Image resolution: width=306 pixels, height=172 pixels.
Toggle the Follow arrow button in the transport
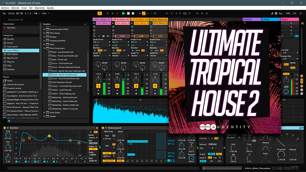(99, 13)
